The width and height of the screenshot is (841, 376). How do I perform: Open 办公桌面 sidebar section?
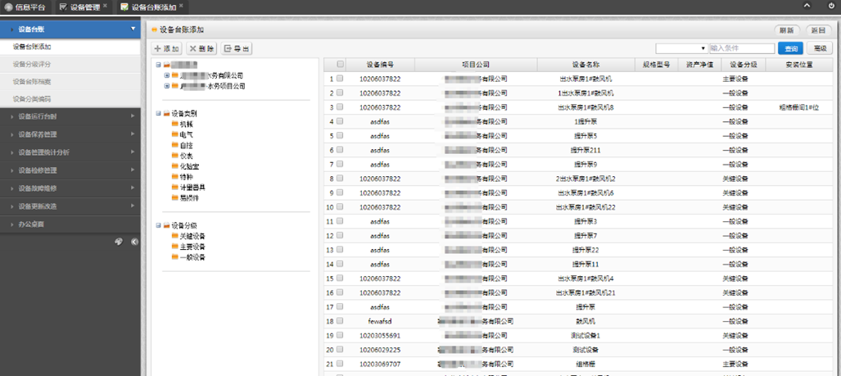[70, 224]
